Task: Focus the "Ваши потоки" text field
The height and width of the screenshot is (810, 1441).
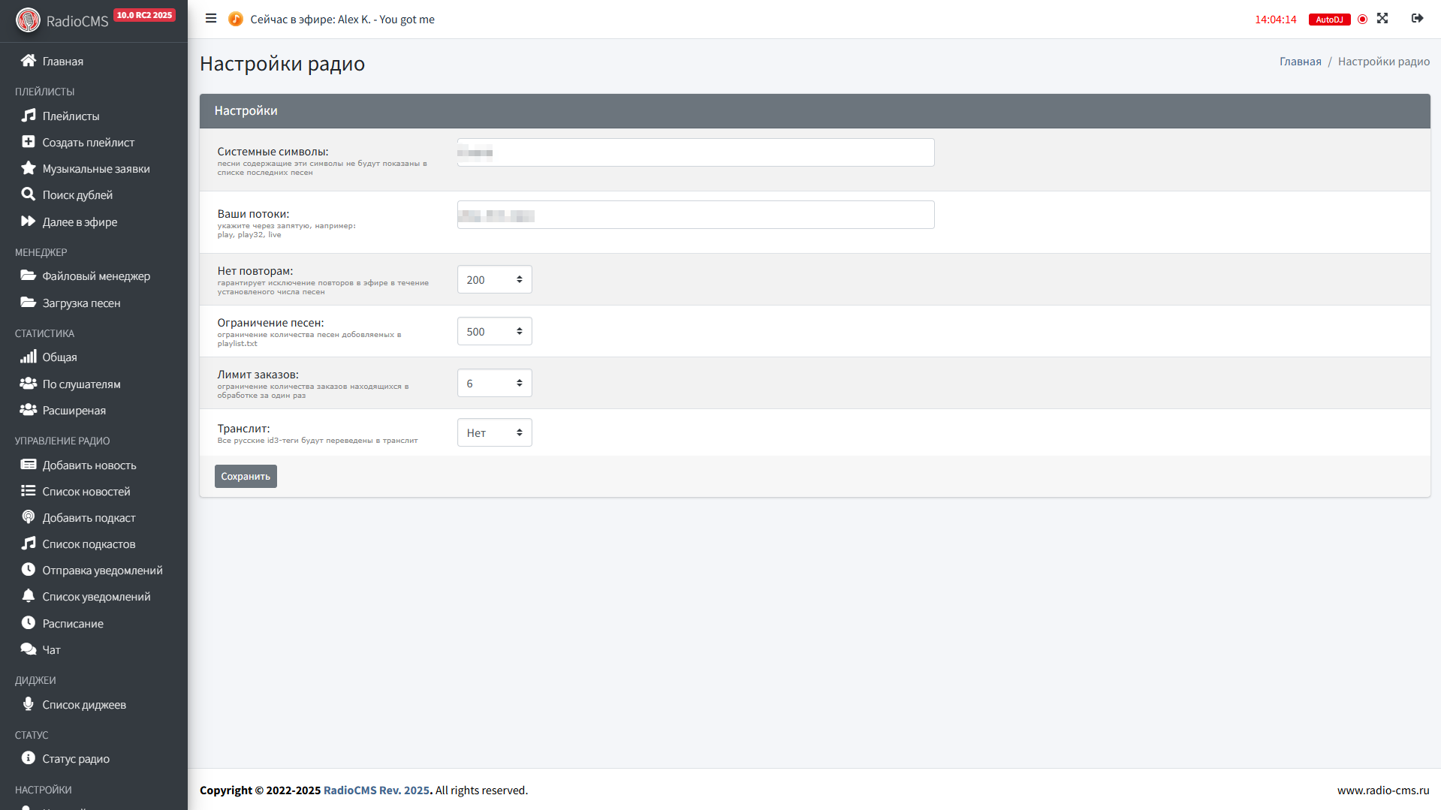Action: 695,215
